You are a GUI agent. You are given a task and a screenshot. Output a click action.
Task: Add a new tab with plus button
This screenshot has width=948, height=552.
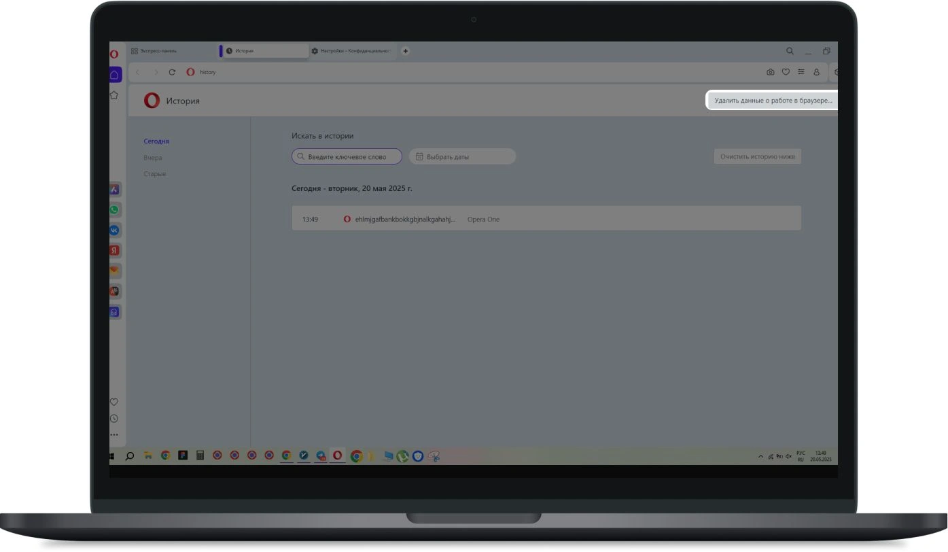[x=406, y=51]
